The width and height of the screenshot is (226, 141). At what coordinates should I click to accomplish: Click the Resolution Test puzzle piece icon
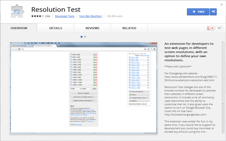[x=18, y=11]
